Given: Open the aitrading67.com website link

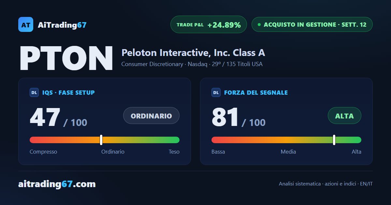Looking at the screenshot, I should click(x=57, y=184).
